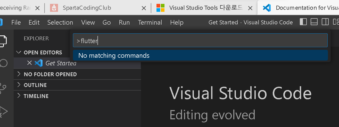This screenshot has width=339, height=127.
Task: Click the command palette input with >flutter
Action: [200, 41]
